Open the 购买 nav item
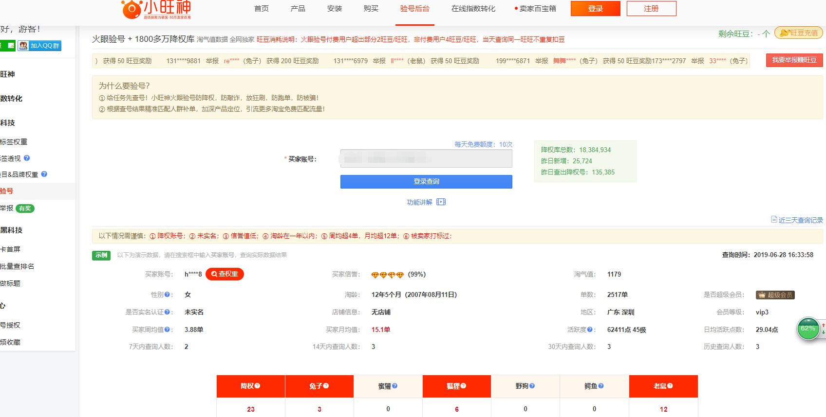This screenshot has height=417, width=826. click(x=371, y=9)
